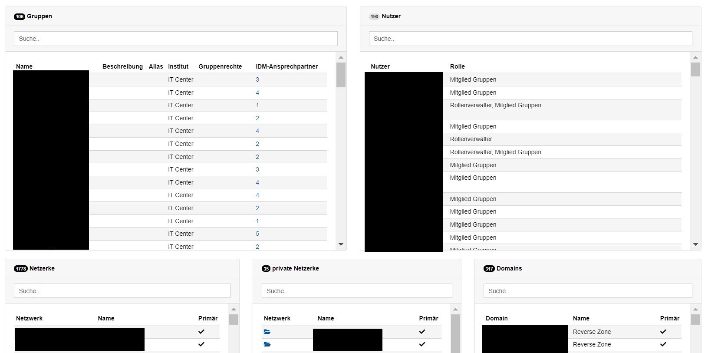Screen dimensions: 708x353
Task: Click the Nutzer panel title
Action: (x=391, y=16)
